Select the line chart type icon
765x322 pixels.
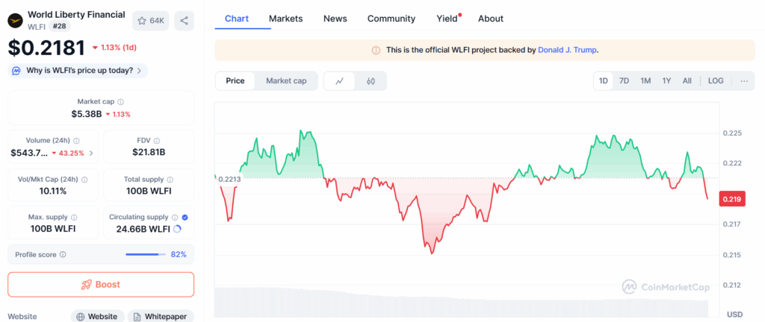pos(340,81)
